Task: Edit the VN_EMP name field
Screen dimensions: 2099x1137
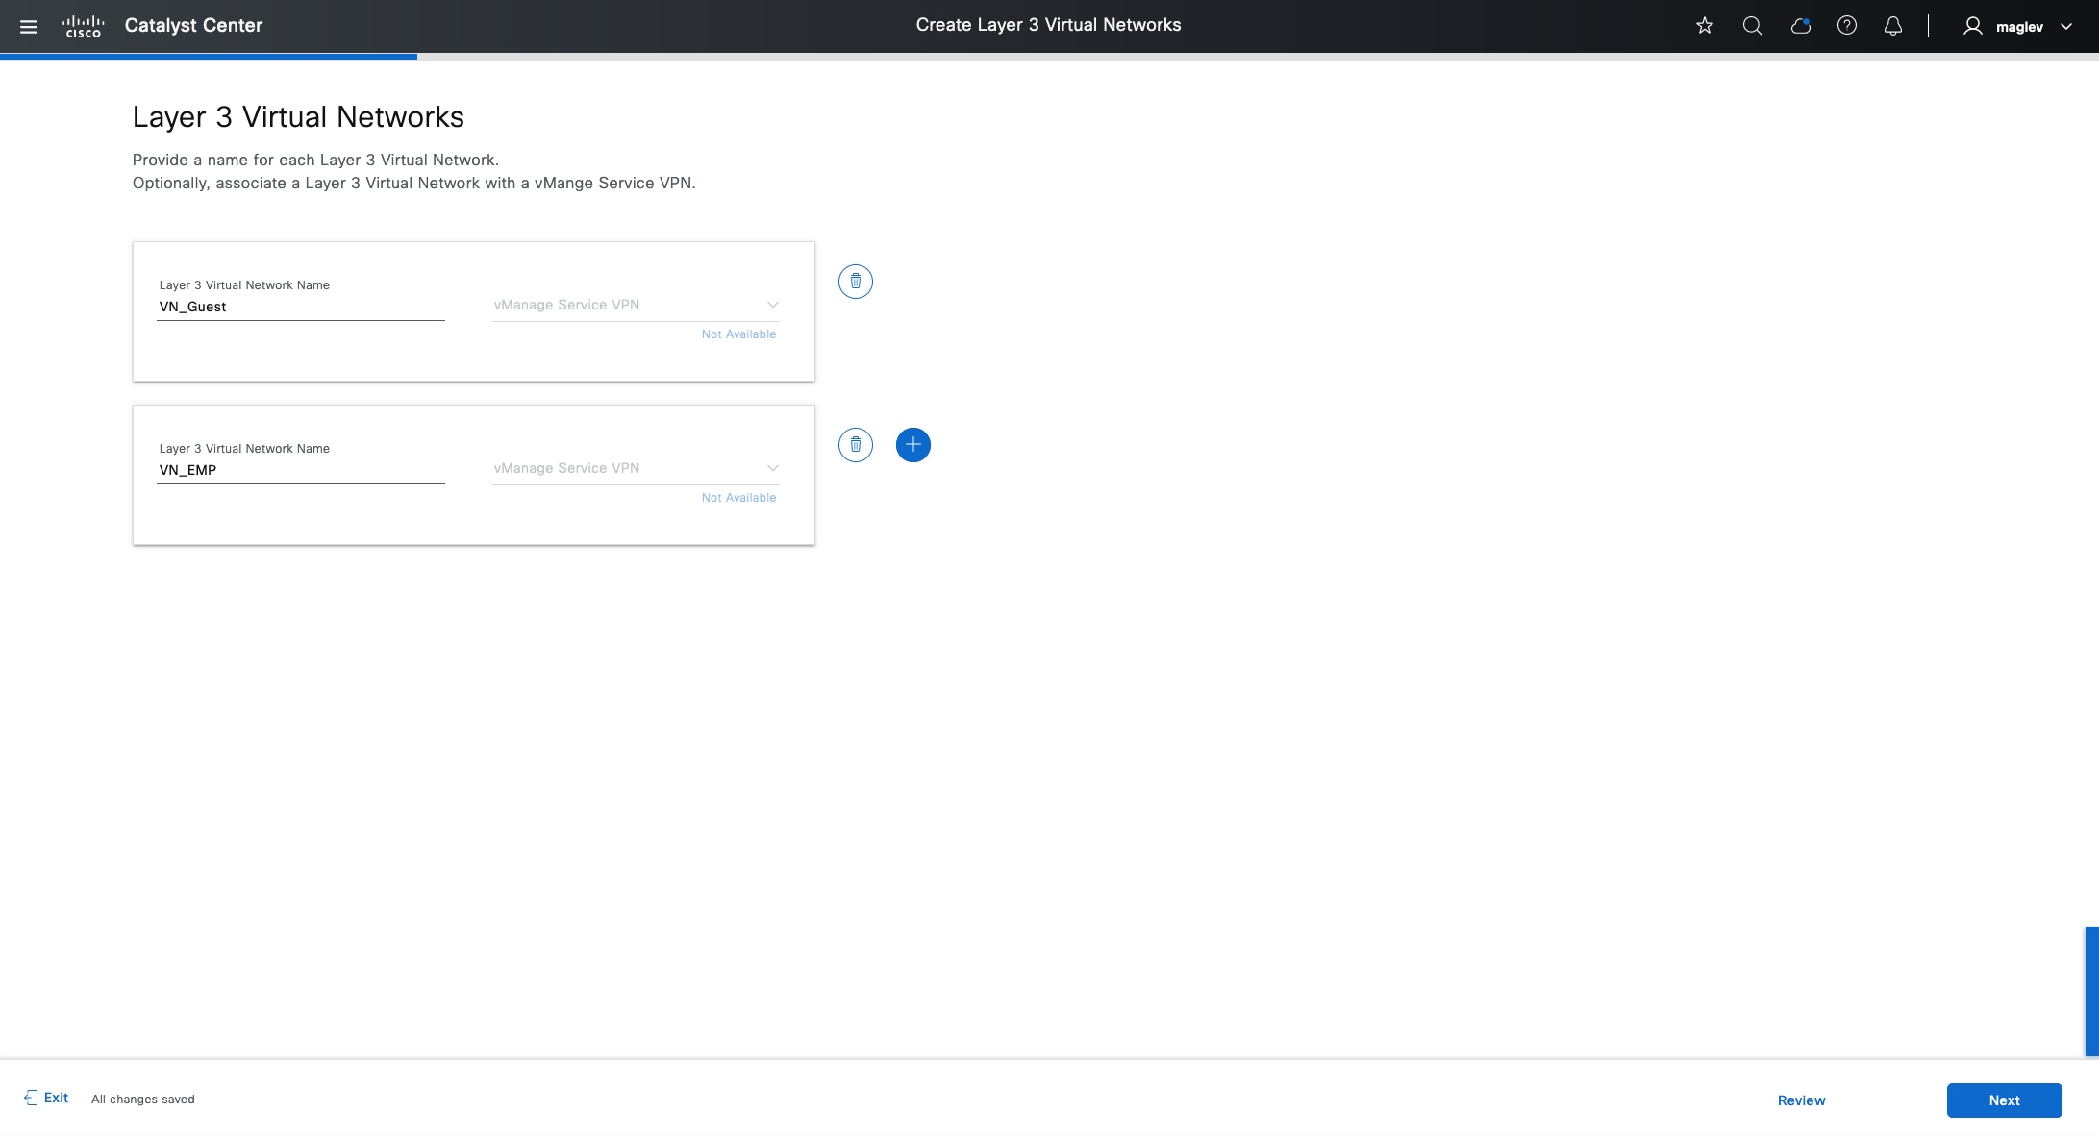Action: [300, 471]
